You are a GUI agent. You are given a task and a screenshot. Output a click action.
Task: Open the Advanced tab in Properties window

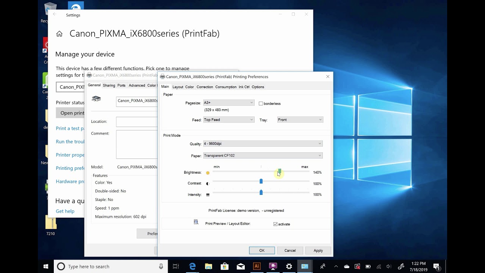pyautogui.click(x=137, y=85)
